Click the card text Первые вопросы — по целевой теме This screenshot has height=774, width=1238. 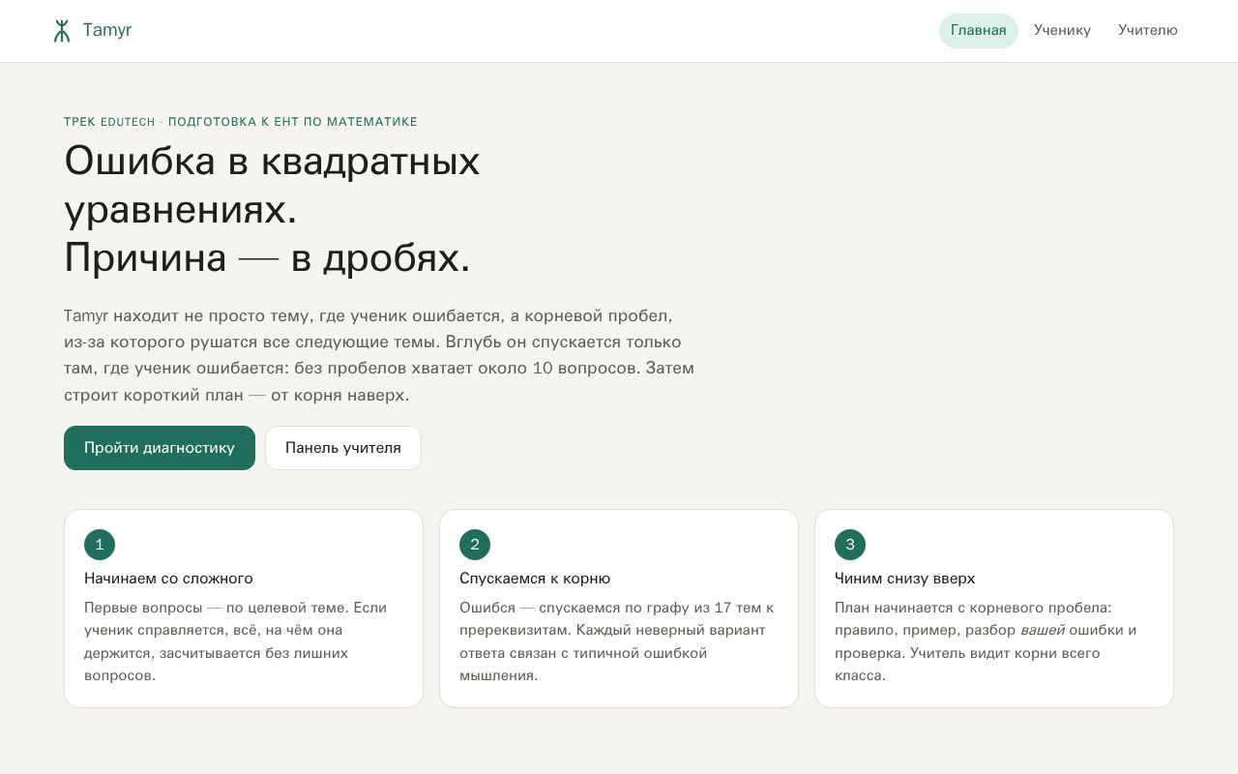click(x=235, y=641)
